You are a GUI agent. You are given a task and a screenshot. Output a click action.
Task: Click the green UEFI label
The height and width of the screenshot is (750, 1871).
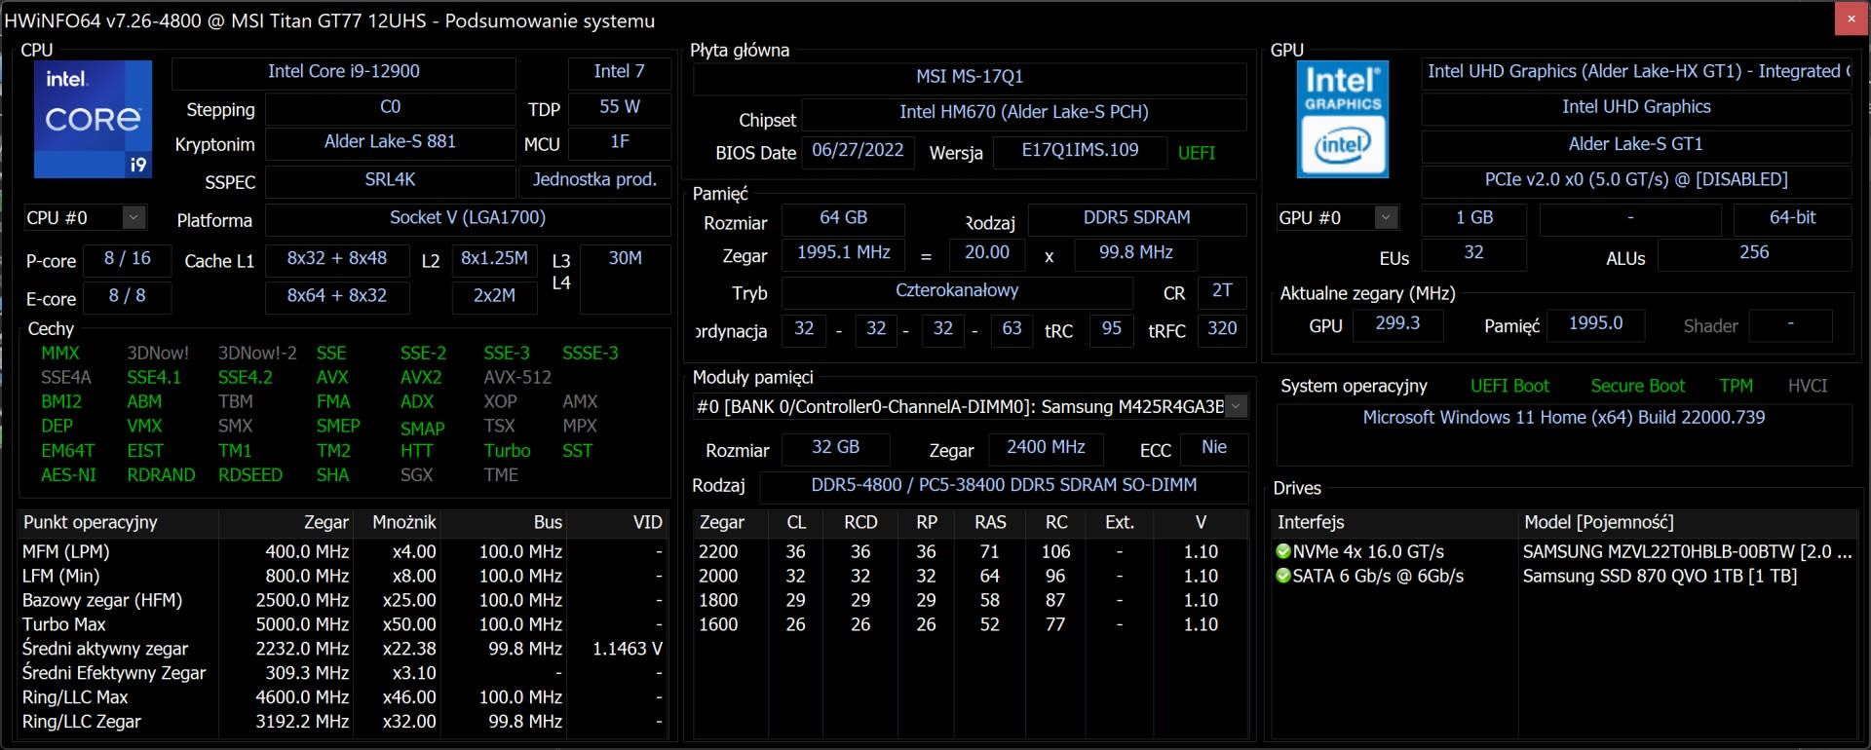pyautogui.click(x=1197, y=153)
